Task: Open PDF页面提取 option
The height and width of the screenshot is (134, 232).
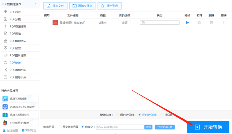Action: [20, 26]
